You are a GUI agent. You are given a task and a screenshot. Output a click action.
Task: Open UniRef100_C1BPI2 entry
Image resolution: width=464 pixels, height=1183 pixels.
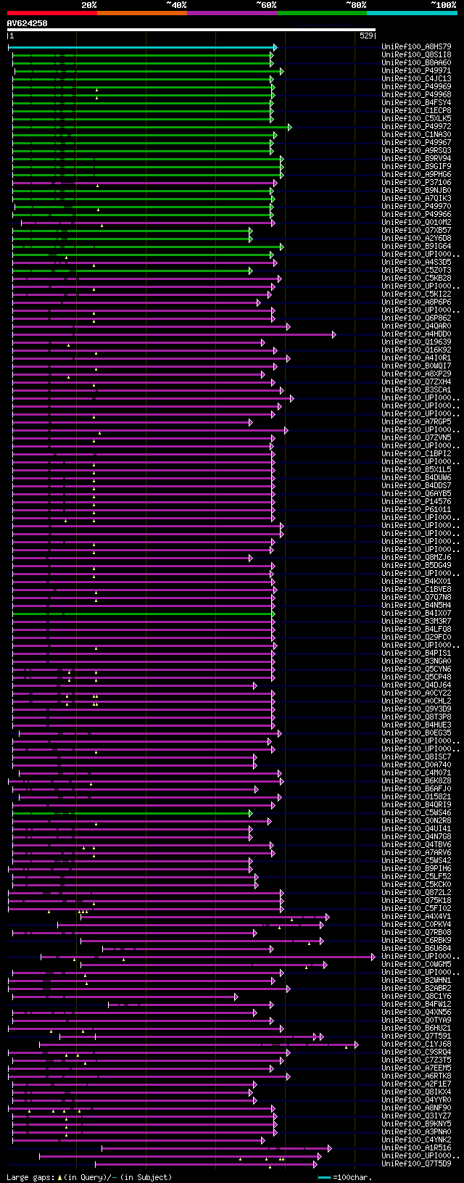click(416, 454)
